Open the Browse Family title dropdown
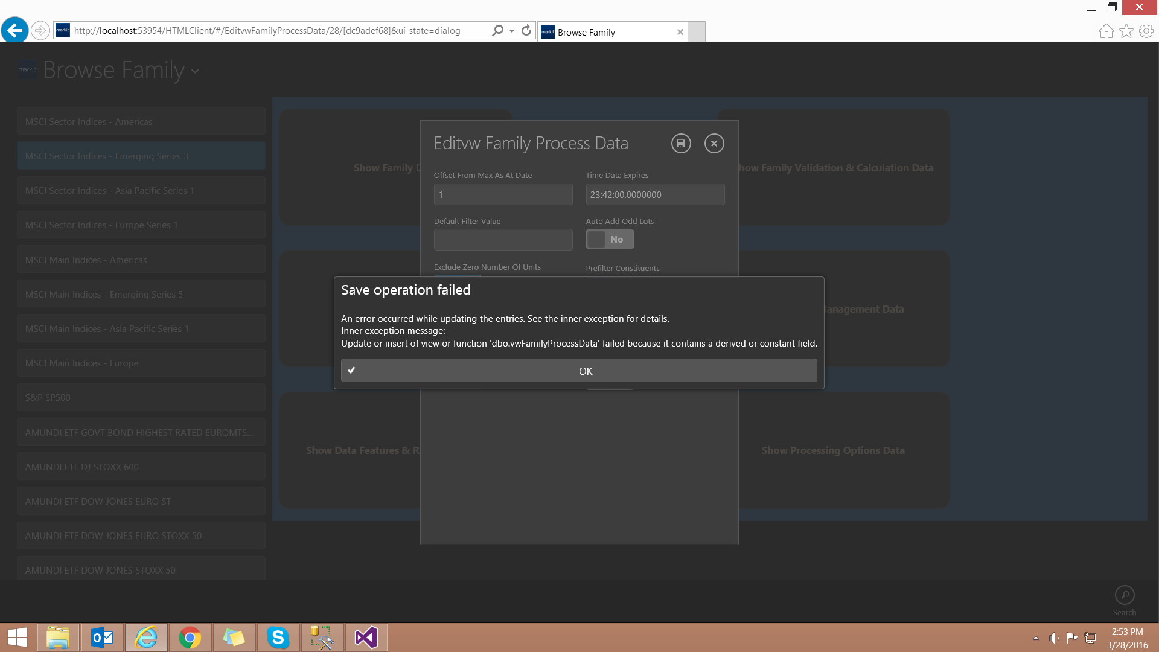 click(195, 71)
